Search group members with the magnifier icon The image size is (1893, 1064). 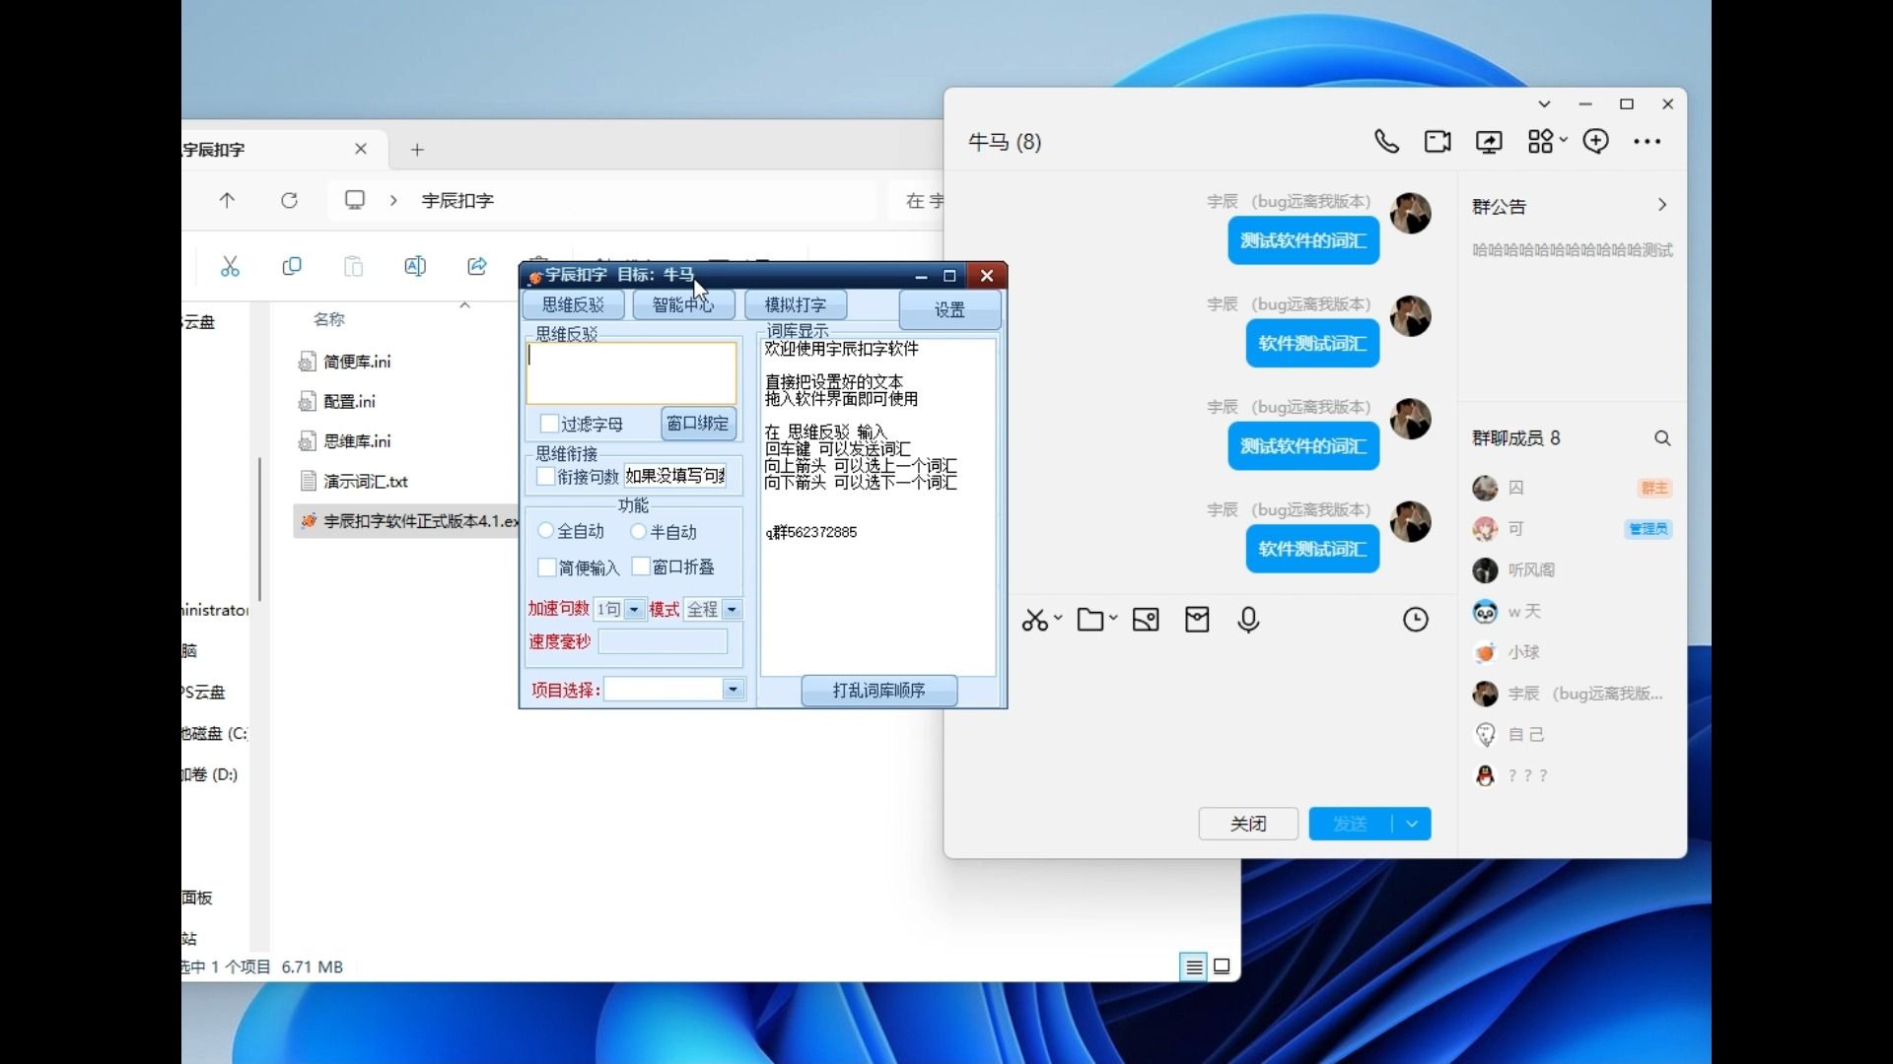click(x=1662, y=438)
